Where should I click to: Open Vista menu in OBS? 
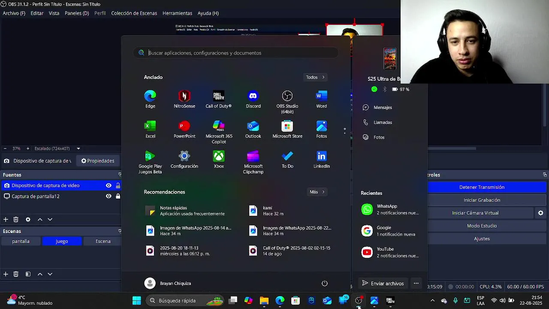click(x=54, y=13)
